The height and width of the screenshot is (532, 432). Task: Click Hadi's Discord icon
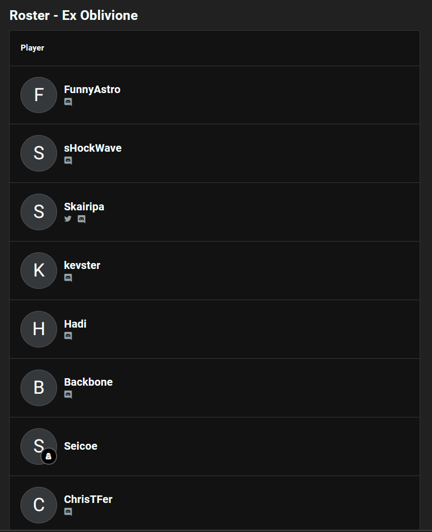click(x=68, y=336)
